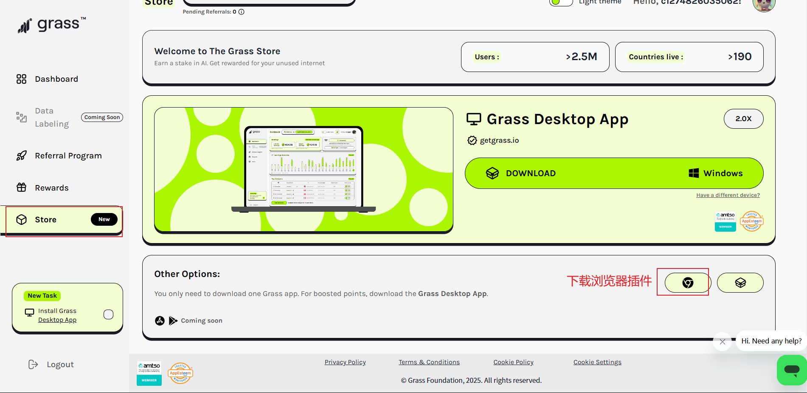Click the Grass node box button

(740, 282)
